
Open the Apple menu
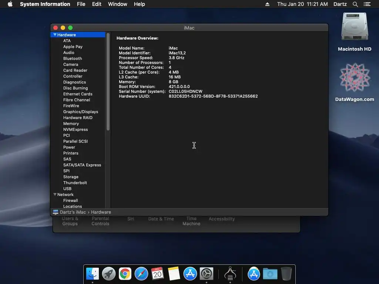[x=10, y=4]
